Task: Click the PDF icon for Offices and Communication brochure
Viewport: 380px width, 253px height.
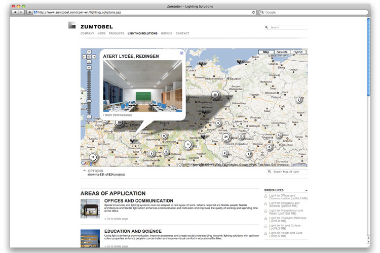Action: (x=266, y=196)
